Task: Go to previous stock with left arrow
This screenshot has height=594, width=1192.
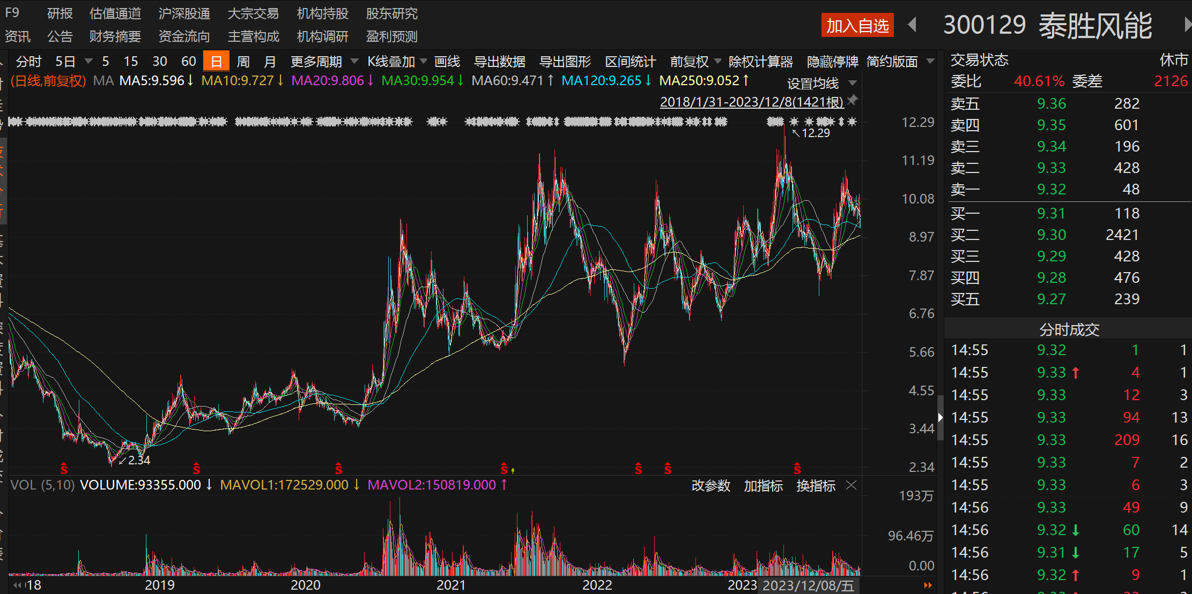Action: pos(912,25)
